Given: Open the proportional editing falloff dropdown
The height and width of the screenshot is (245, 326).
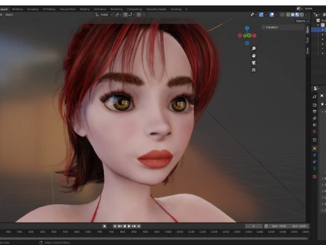Looking at the screenshot, I should [144, 15].
